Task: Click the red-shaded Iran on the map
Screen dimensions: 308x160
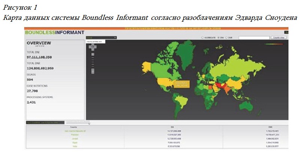Action: click(x=220, y=86)
